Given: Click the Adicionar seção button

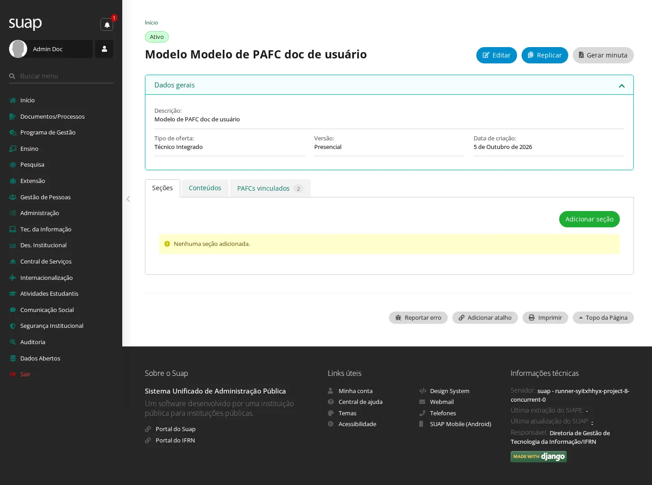Looking at the screenshot, I should pyautogui.click(x=590, y=219).
